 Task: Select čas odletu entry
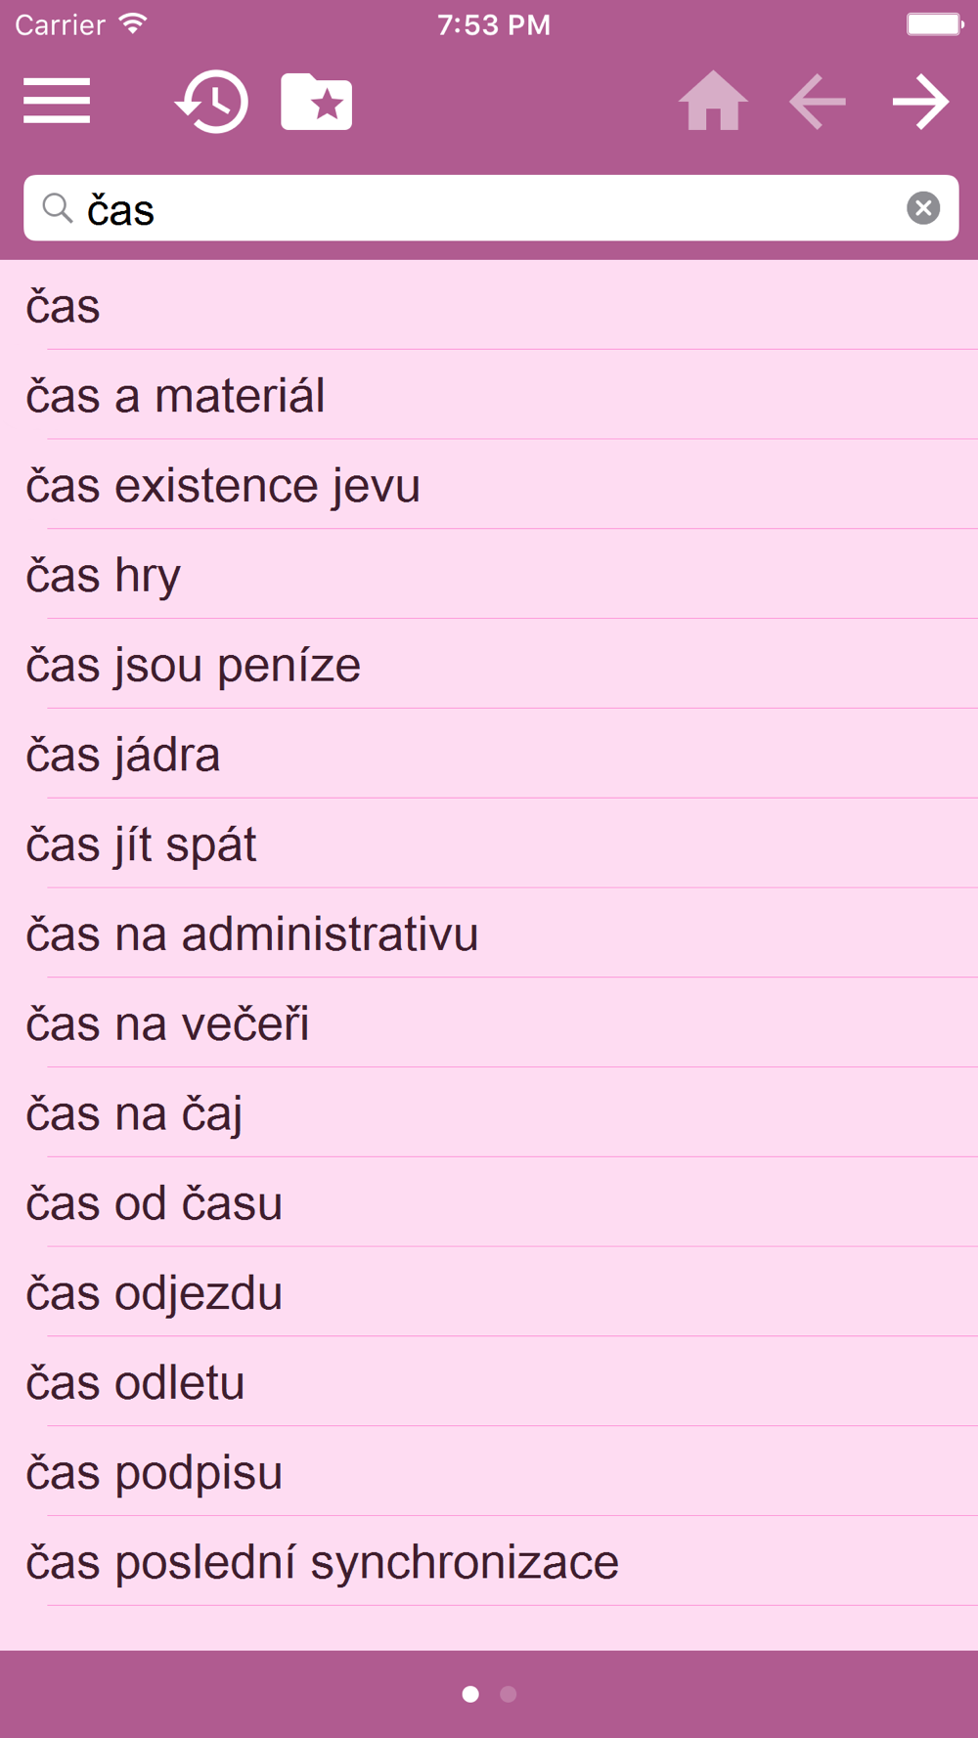point(489,1382)
